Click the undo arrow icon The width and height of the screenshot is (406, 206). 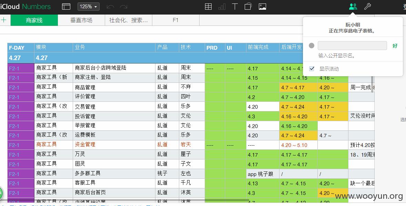click(x=110, y=7)
